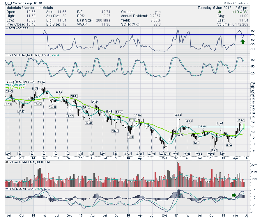Click the 11.68 recent high label
262x218 pixels.
(240, 120)
